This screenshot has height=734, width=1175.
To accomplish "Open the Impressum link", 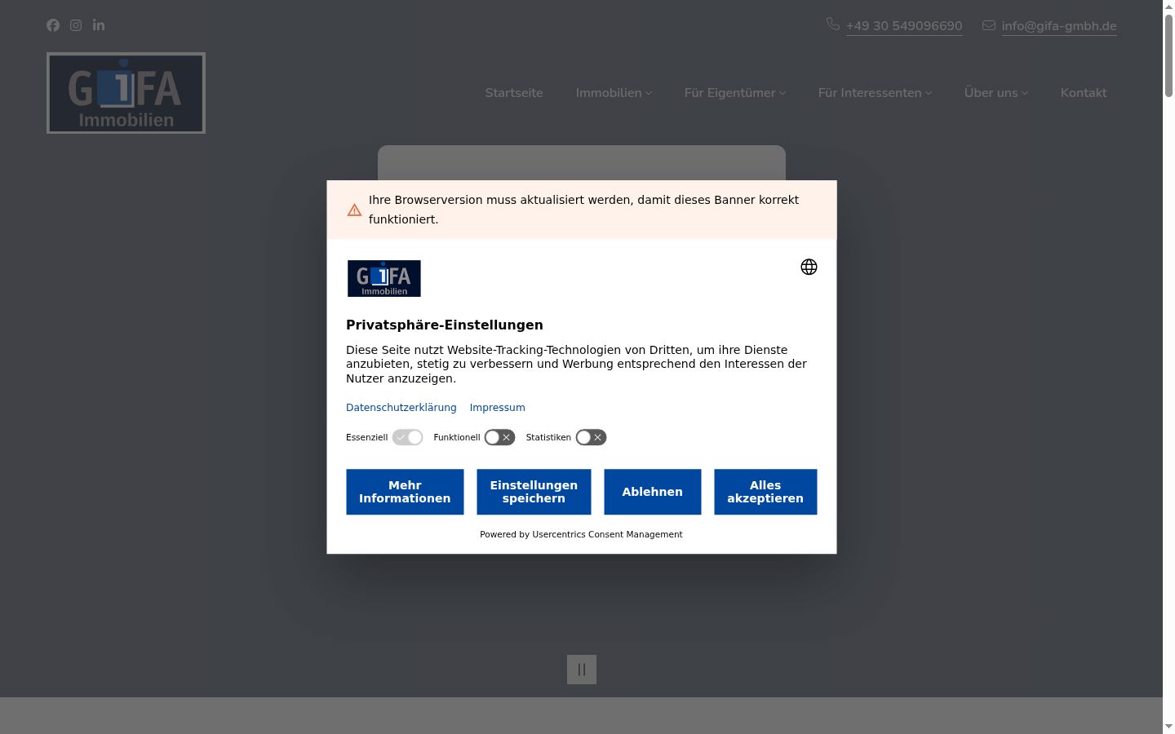I will pos(497,408).
